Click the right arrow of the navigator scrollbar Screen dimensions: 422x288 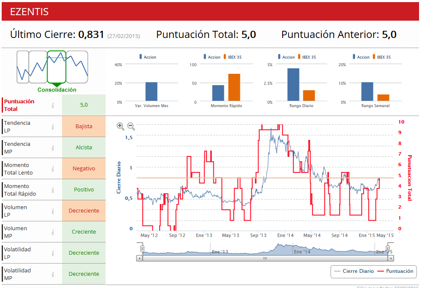391,258
